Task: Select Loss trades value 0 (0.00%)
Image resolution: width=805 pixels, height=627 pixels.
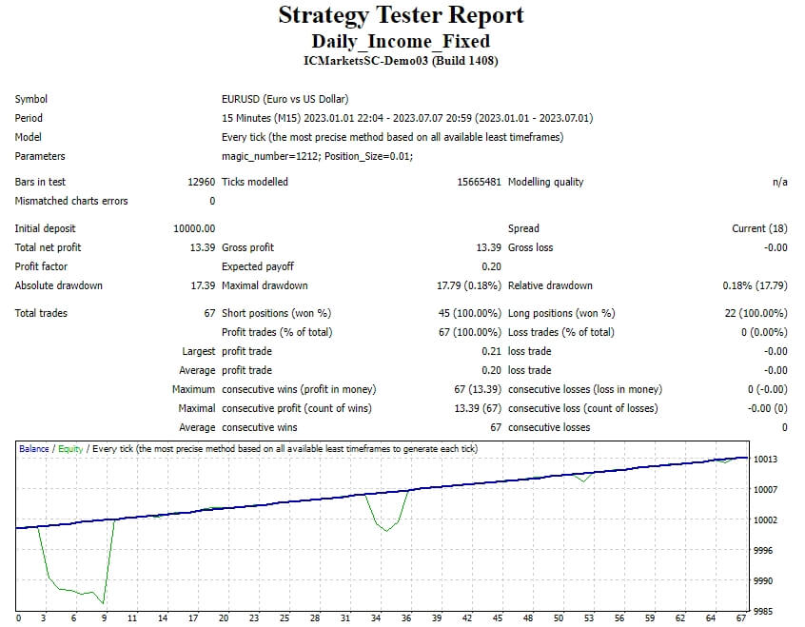Action: click(764, 332)
